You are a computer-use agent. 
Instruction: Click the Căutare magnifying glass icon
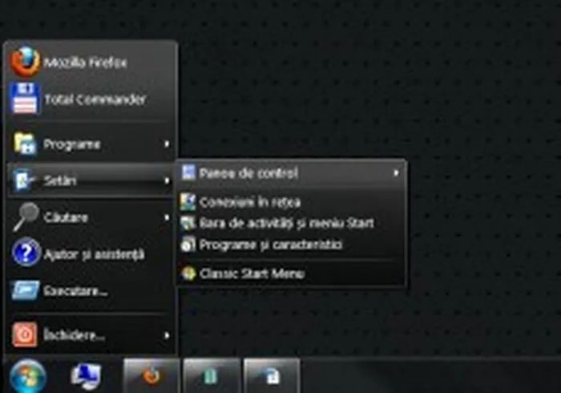coord(26,217)
